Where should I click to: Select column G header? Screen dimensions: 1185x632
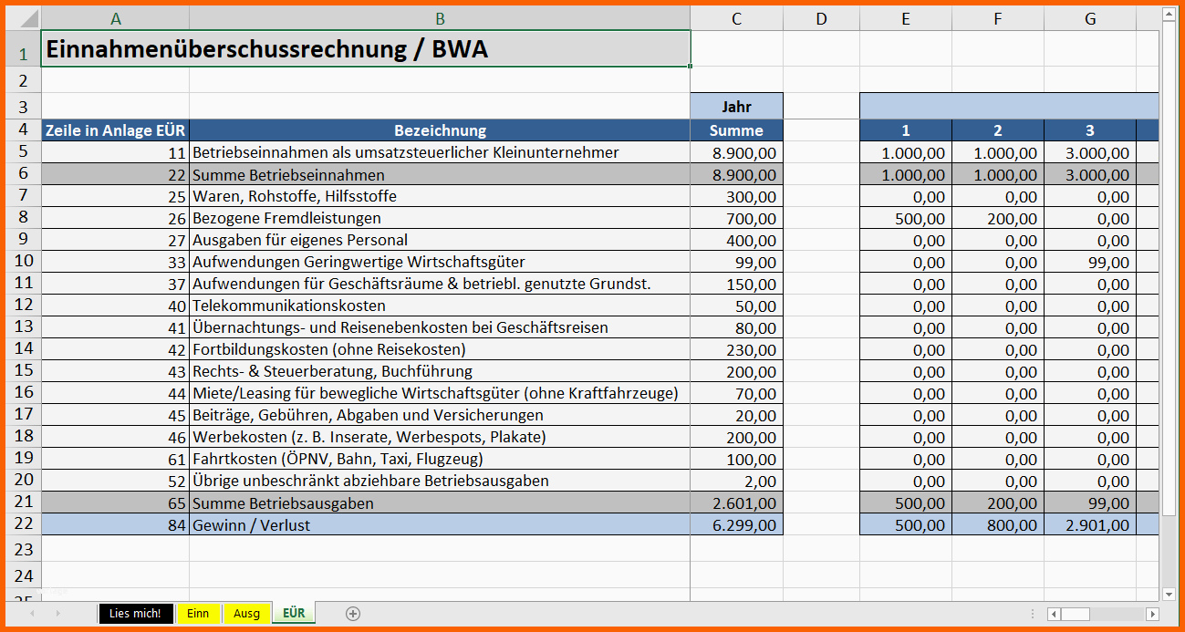(1090, 18)
